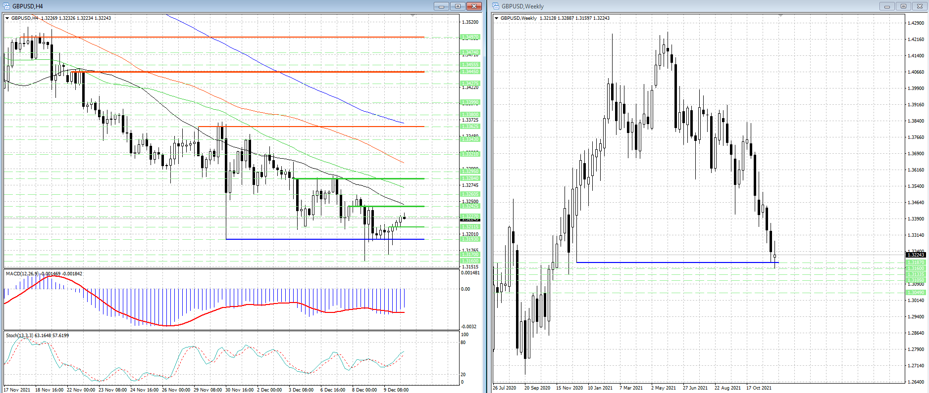
Task: Click the chart icon in GBPUSD,Weekly title bar
Action: (x=496, y=6)
